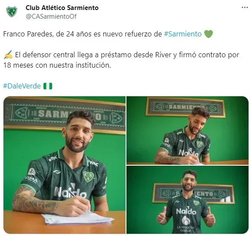Open the @CASarmientoOf handle link
Viewport: 252px width, 239px height.
[x=51, y=16]
